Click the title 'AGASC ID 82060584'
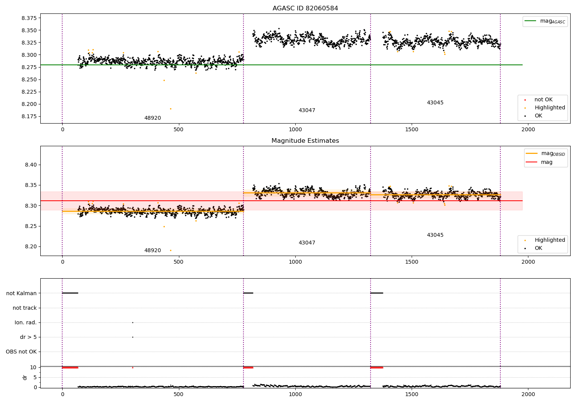The height and width of the screenshot is (403, 576). coord(305,8)
